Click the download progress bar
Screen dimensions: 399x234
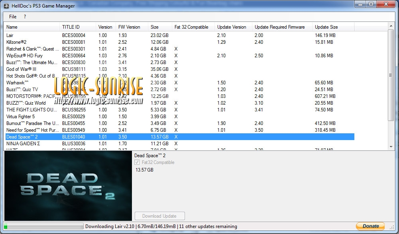tap(44, 226)
